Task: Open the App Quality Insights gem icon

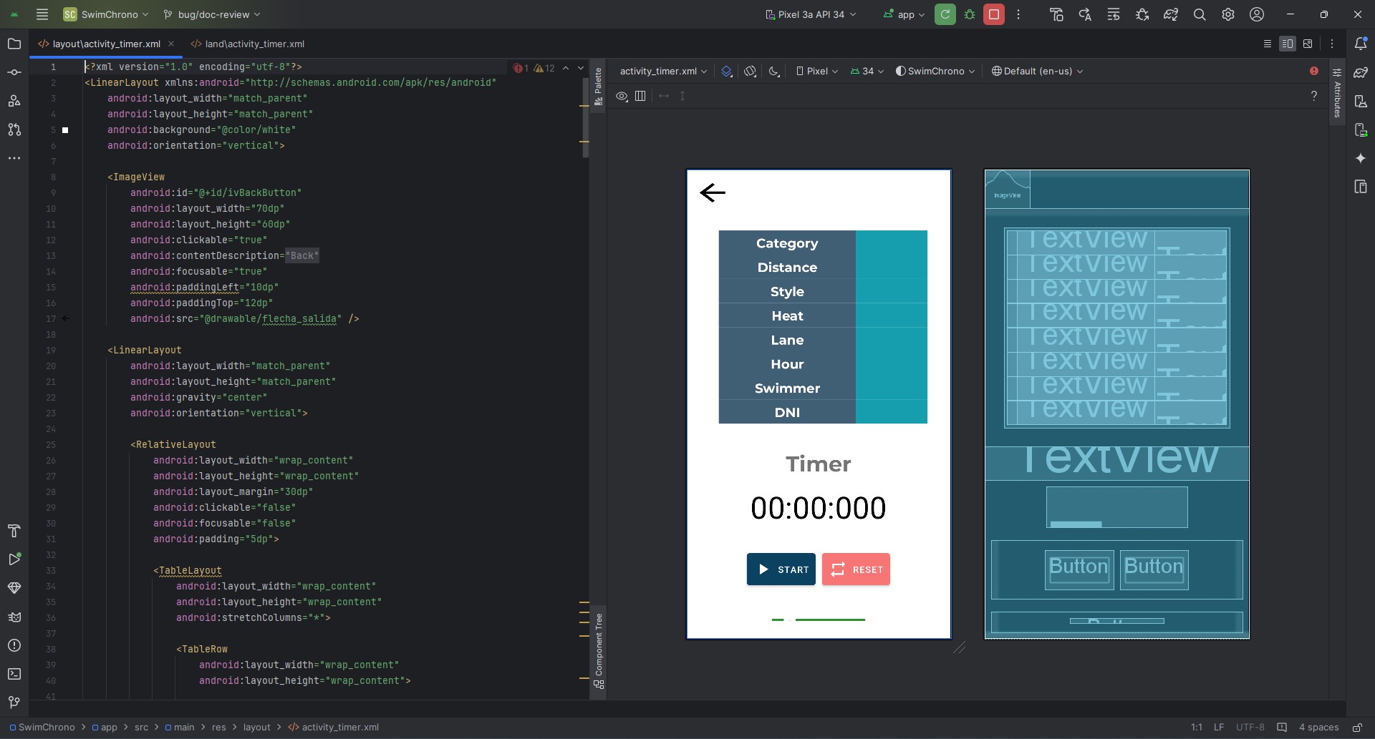Action: [x=14, y=588]
